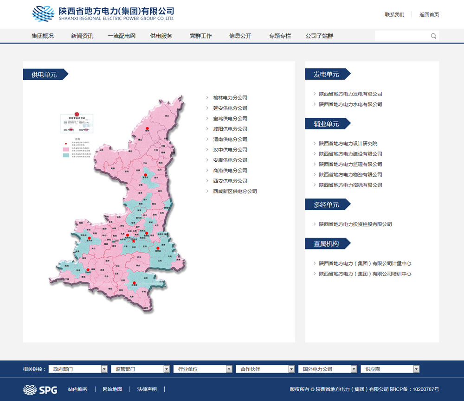This screenshot has height=401, width=464.
Task: Open the 监管部门 dropdown list
Action: coord(166,369)
